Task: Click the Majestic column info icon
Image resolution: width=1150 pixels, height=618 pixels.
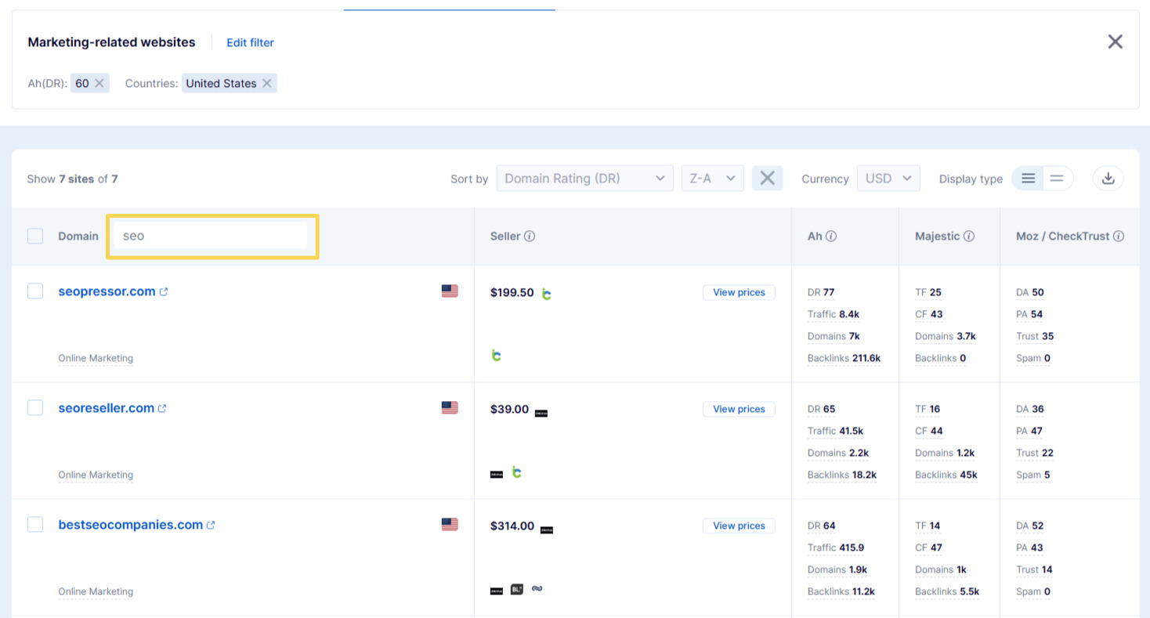Action: pos(969,237)
